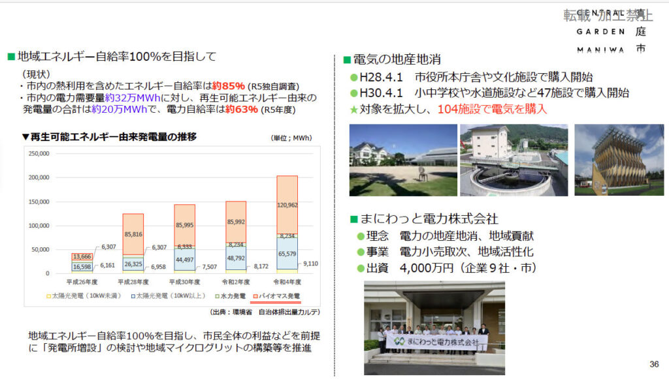
Task: Click the green square before 地域エネルギー自給率100%
Action: (x=10, y=57)
